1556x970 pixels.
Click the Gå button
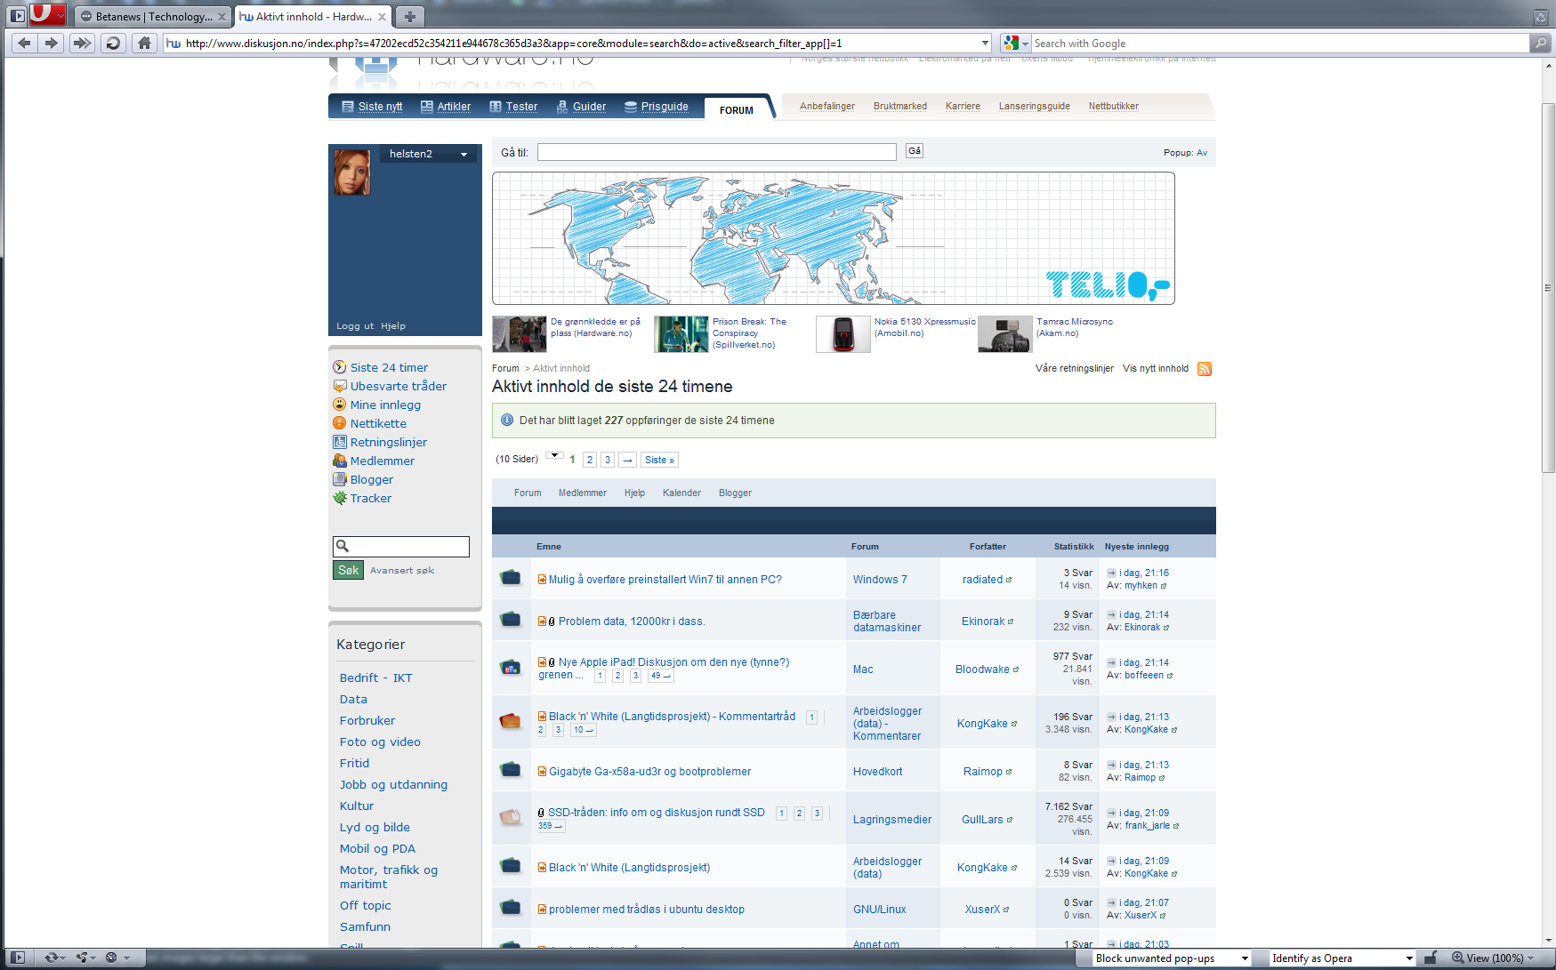[914, 151]
